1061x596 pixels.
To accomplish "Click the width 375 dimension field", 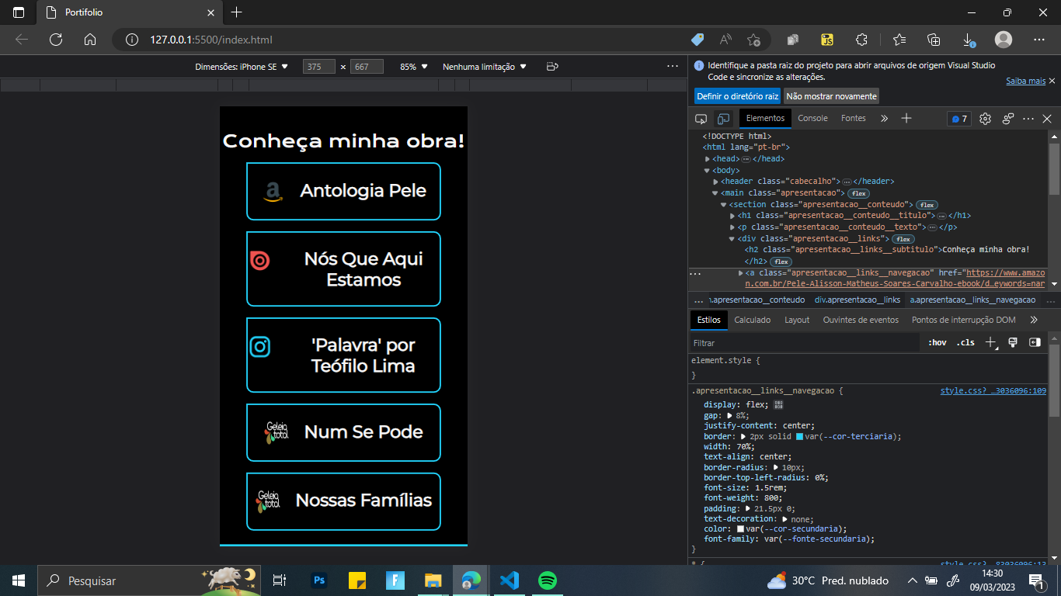I will pyautogui.click(x=319, y=67).
